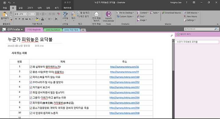220x119 pixels.
Task: Switch to the 레이아웃 table tools tab
Action: click(68, 8)
